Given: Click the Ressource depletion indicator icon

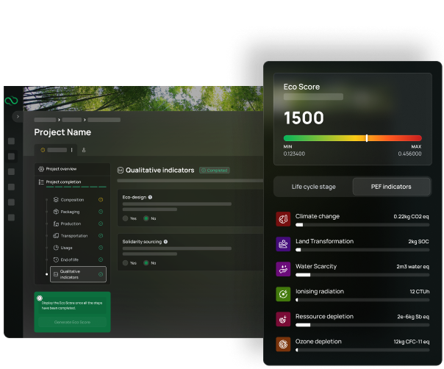Looking at the screenshot, I should [x=283, y=319].
